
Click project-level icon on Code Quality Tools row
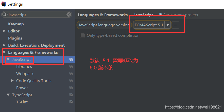71,81
